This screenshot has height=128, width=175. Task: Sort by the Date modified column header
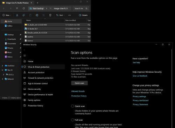[70, 20]
